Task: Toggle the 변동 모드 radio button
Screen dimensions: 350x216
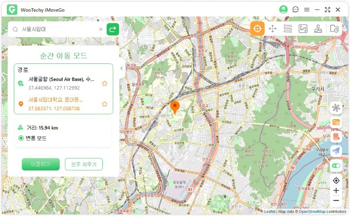Action: tap(21, 138)
